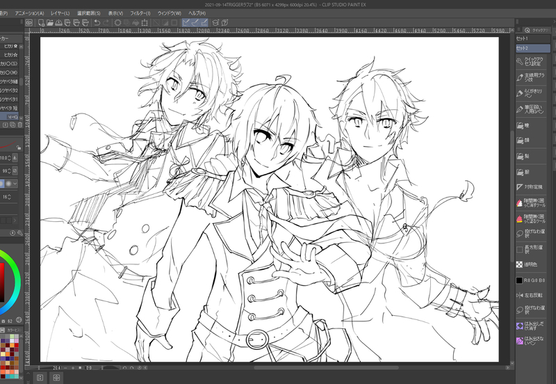
Task: Open 服 folder in quick access
Action: (531, 172)
